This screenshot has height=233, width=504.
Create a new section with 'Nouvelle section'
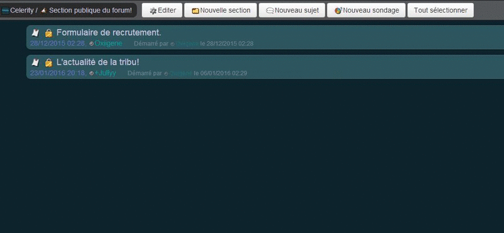tap(220, 10)
